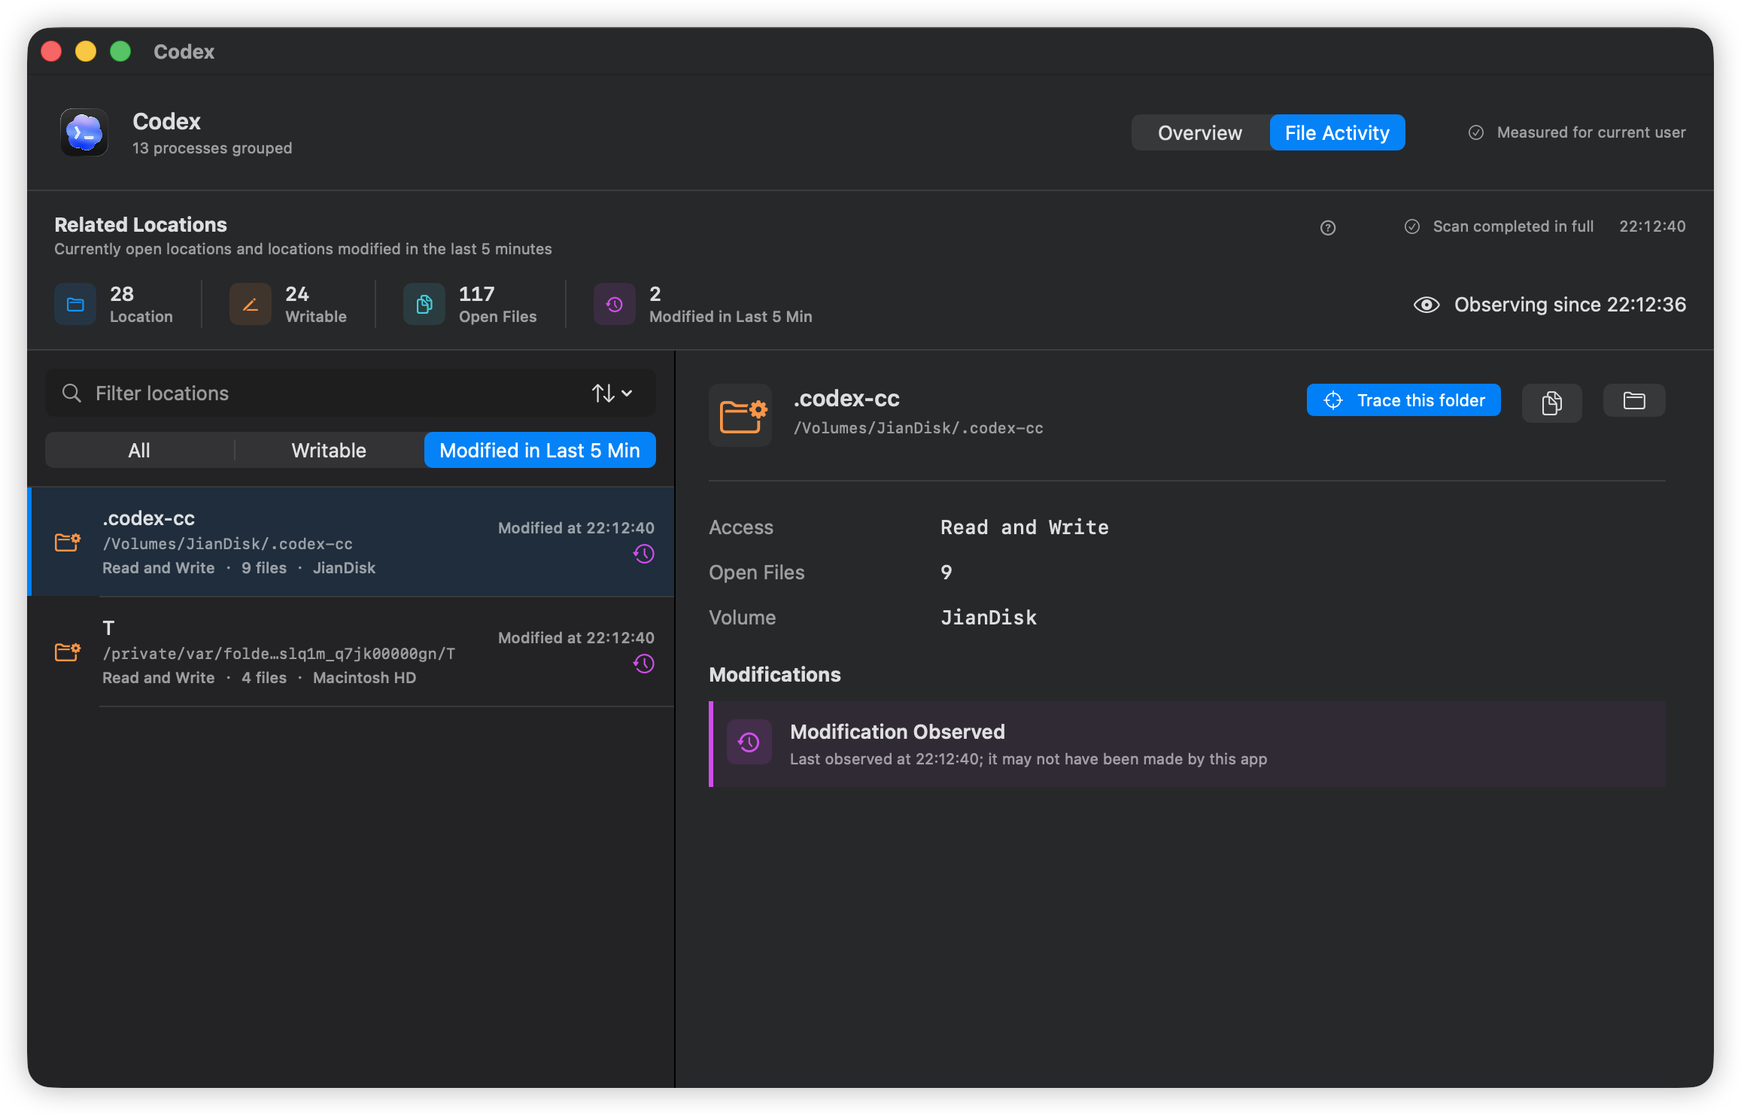
Task: Click the Modification Observed notice
Action: tap(1187, 744)
